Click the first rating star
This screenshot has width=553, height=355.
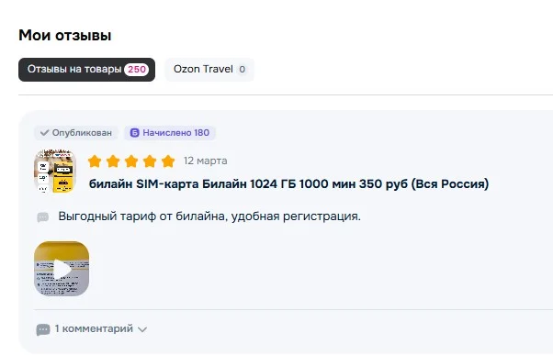95,161
